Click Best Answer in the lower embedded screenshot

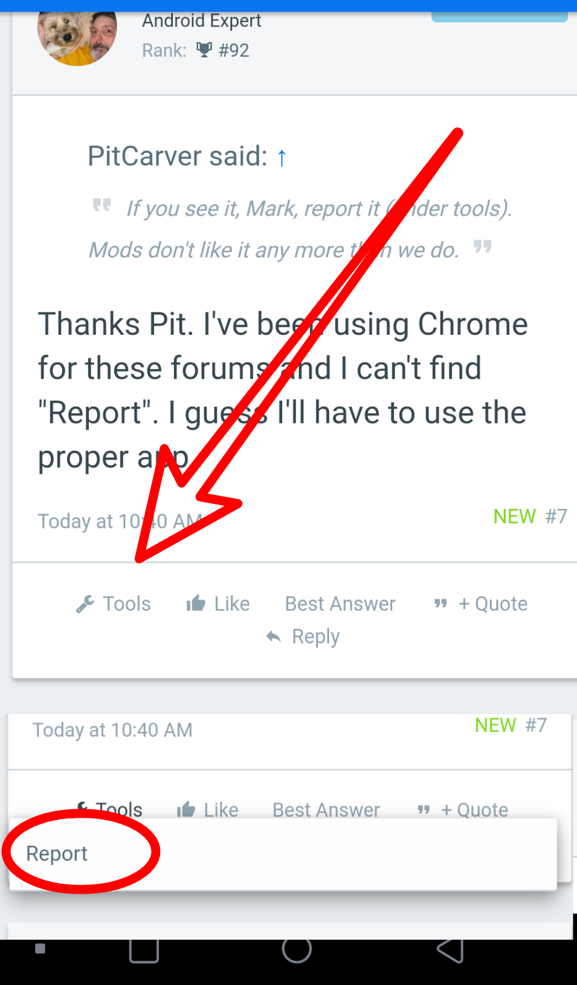[x=326, y=809]
